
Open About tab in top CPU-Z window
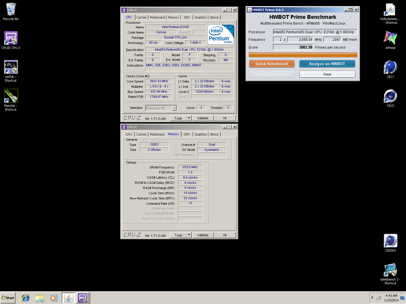pos(214,17)
